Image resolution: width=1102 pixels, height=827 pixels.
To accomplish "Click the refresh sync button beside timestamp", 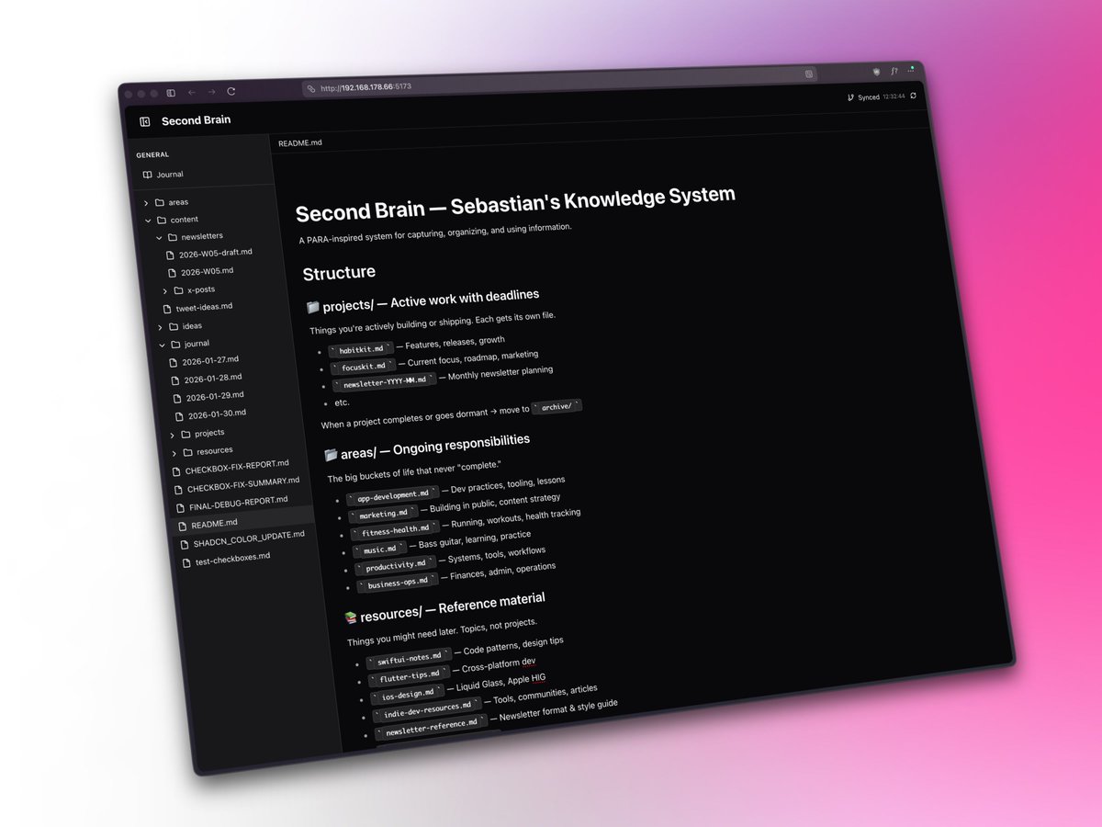I will click(x=913, y=96).
